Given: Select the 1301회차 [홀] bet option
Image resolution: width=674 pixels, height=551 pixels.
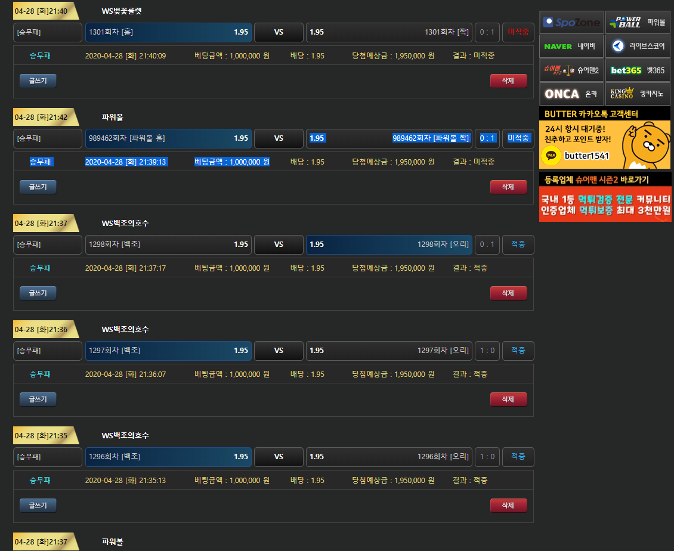Looking at the screenshot, I should (x=168, y=32).
